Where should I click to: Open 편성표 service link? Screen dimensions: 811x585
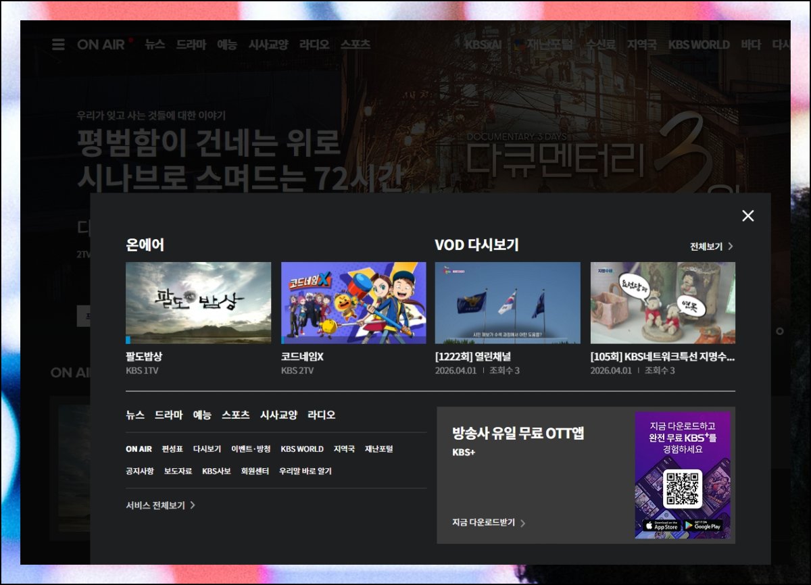pyautogui.click(x=172, y=449)
